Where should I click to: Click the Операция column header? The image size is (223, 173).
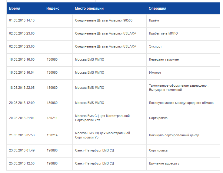157,8
